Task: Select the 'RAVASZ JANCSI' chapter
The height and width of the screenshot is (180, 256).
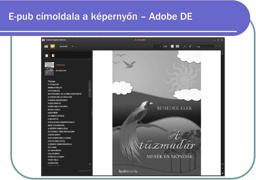Action: tap(54, 110)
